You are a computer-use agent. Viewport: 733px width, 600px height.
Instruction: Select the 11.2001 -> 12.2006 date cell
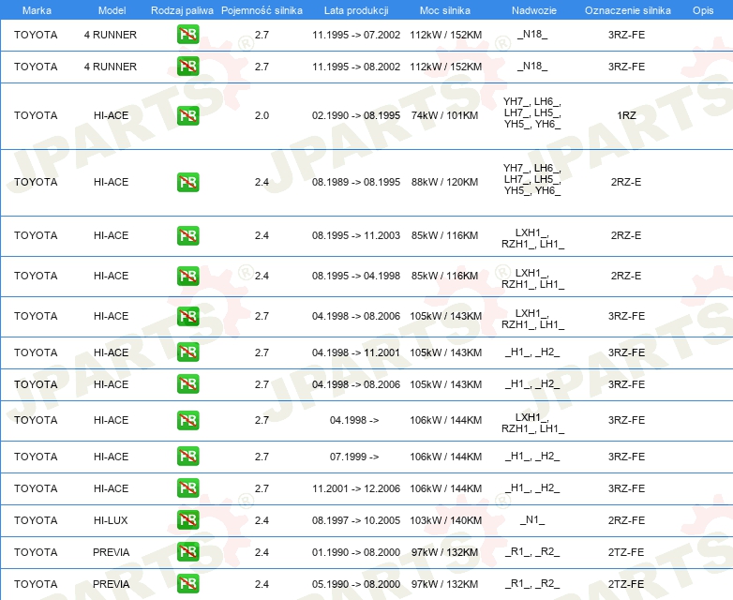click(356, 488)
